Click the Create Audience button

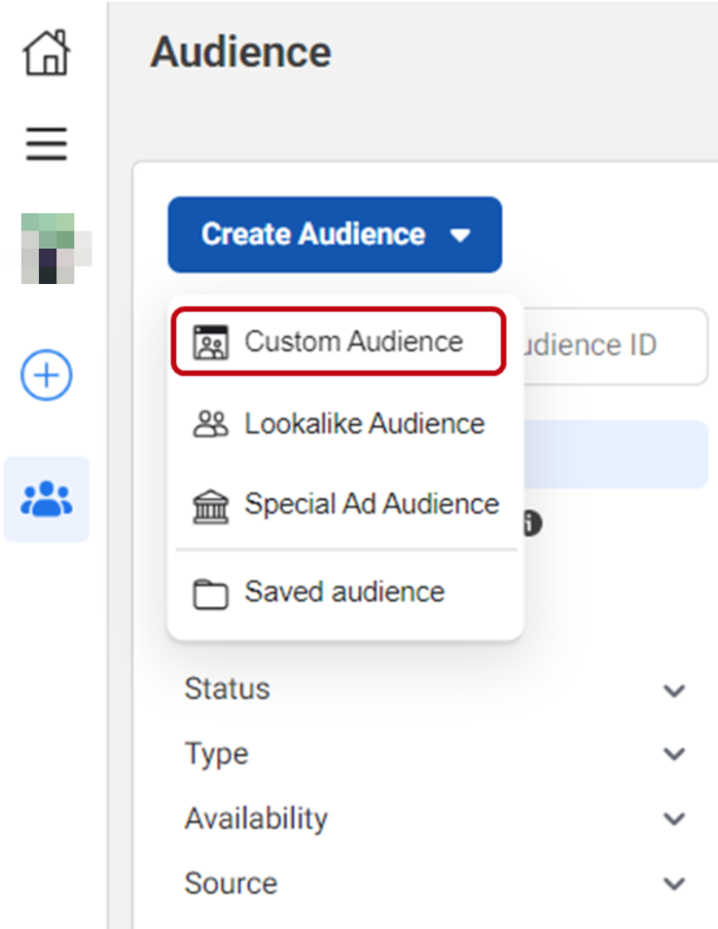pos(314,235)
